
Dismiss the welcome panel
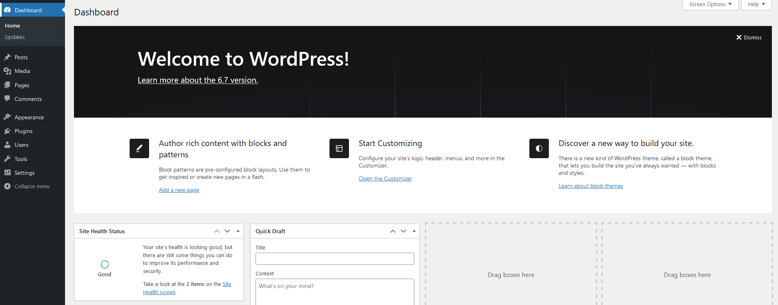(x=749, y=37)
